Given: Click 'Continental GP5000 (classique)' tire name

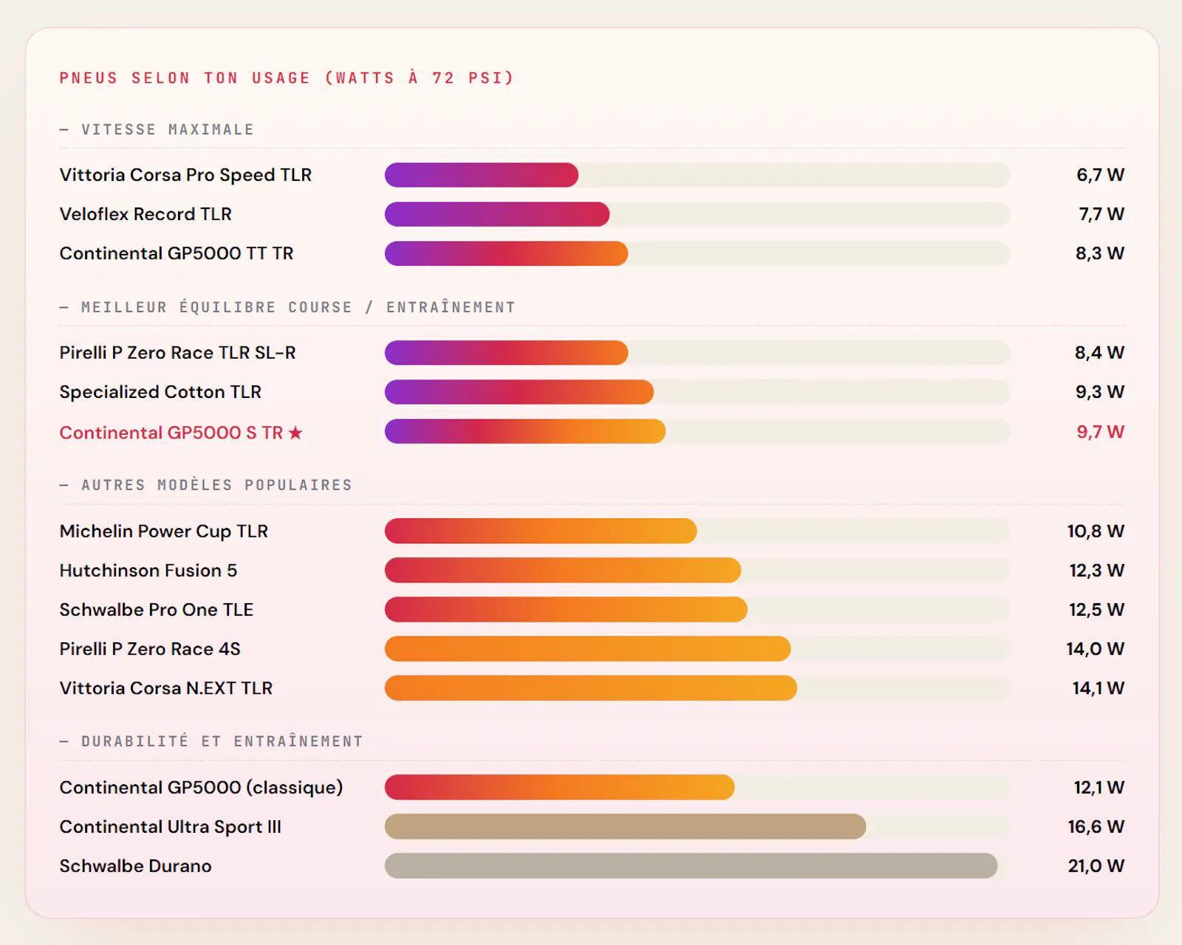Looking at the screenshot, I should coord(201,788).
